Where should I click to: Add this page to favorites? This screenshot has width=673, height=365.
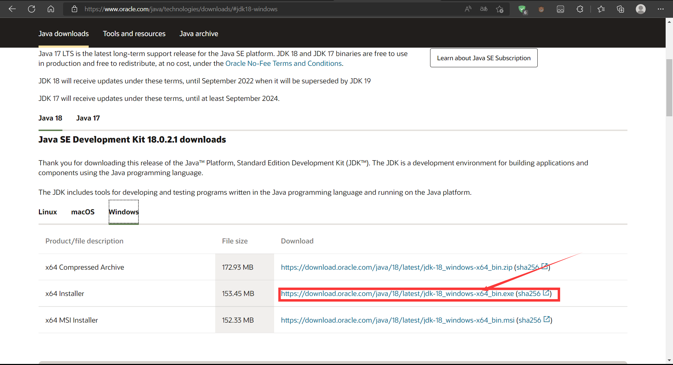click(500, 9)
